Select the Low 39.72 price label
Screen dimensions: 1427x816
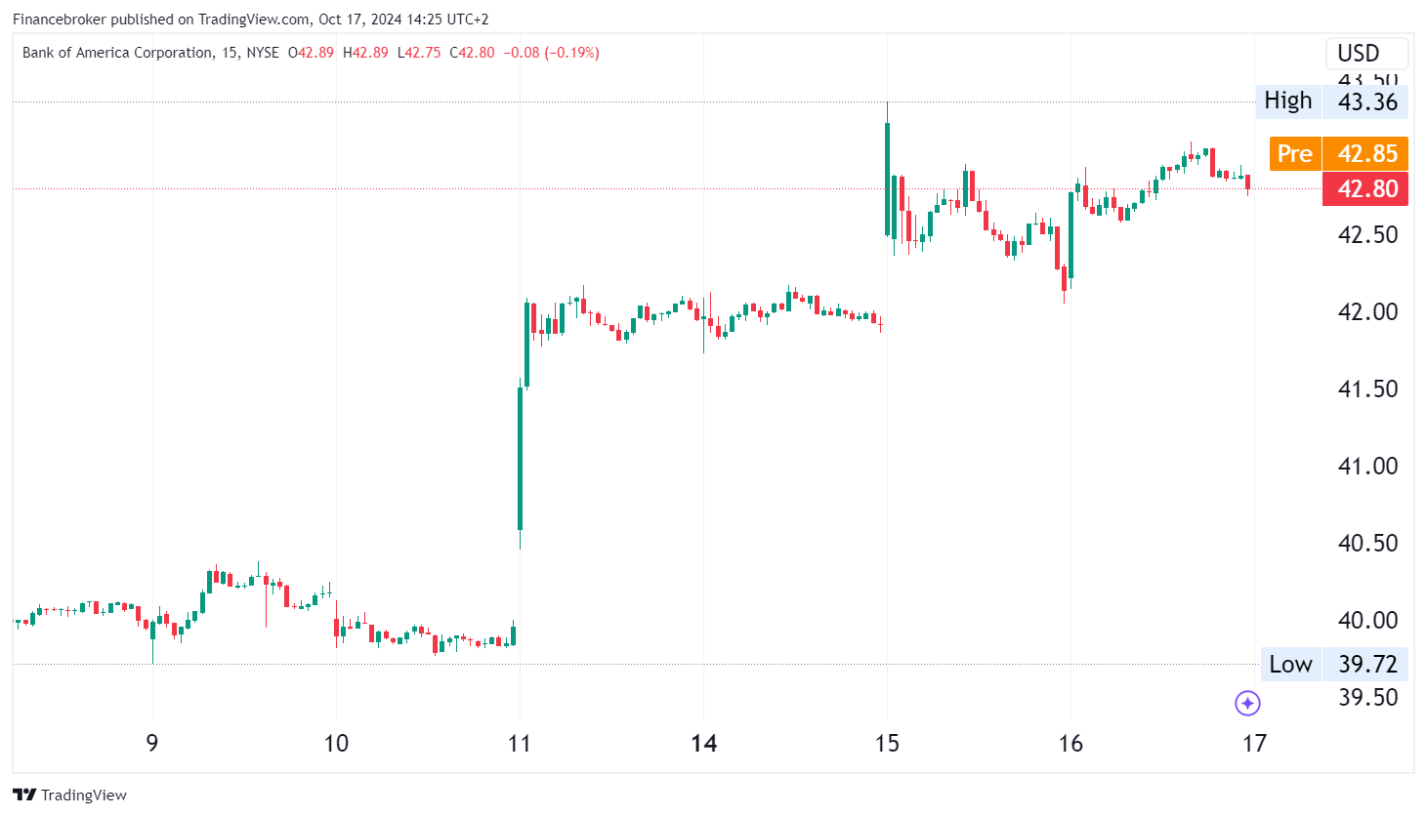coord(1333,664)
